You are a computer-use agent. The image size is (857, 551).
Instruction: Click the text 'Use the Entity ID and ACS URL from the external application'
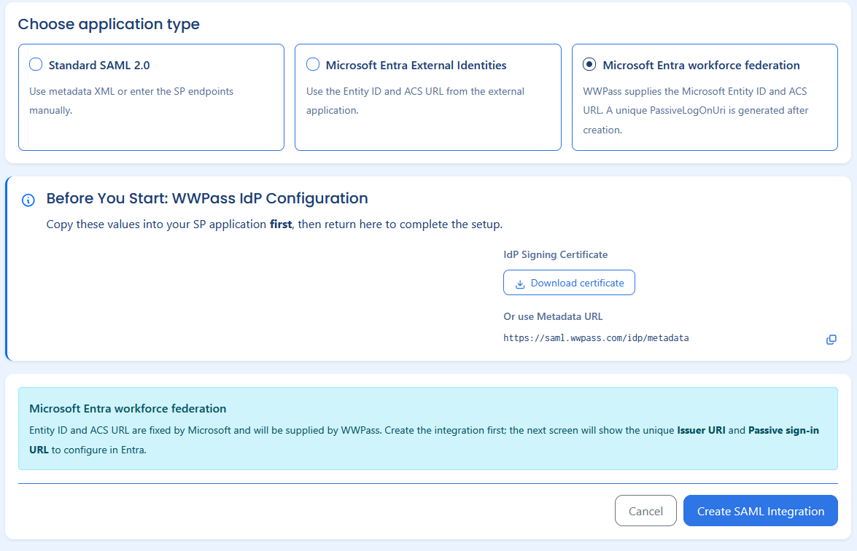pyautogui.click(x=415, y=101)
